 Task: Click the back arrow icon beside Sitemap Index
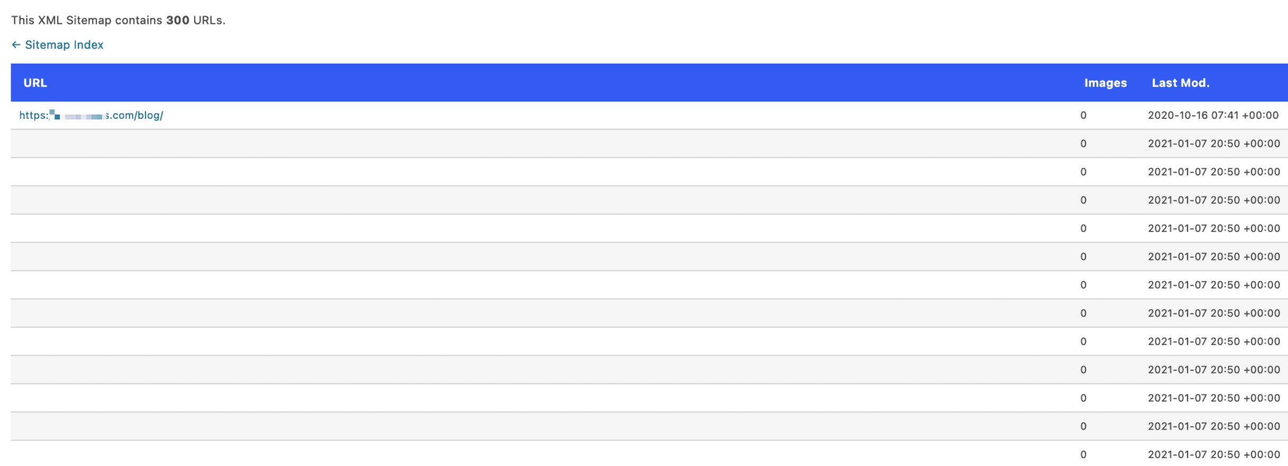coord(16,45)
